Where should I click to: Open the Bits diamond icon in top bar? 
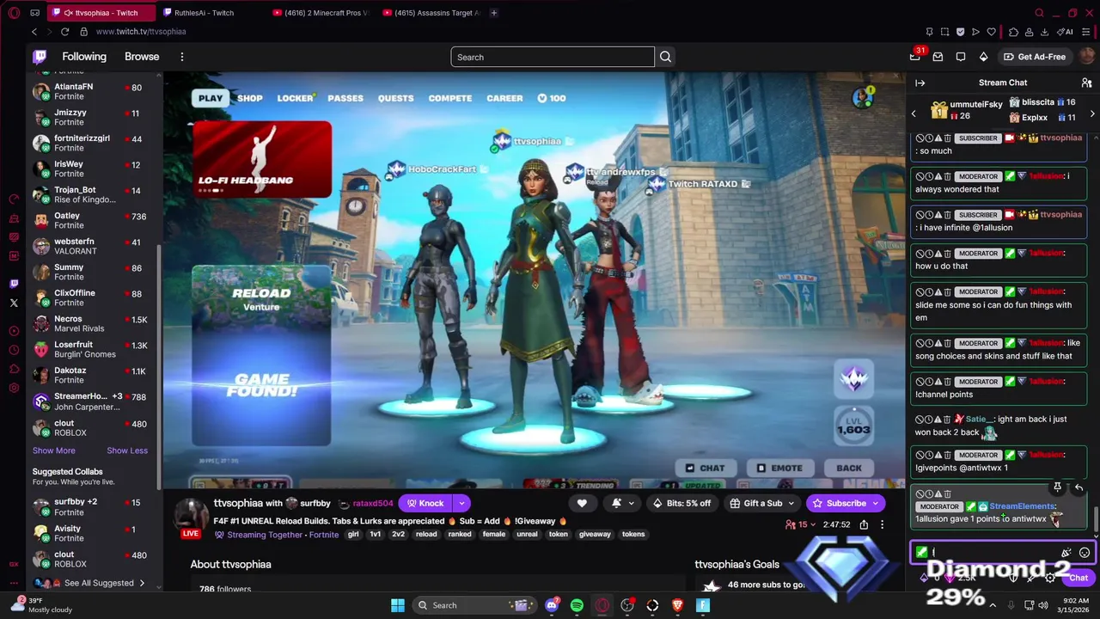click(x=983, y=57)
